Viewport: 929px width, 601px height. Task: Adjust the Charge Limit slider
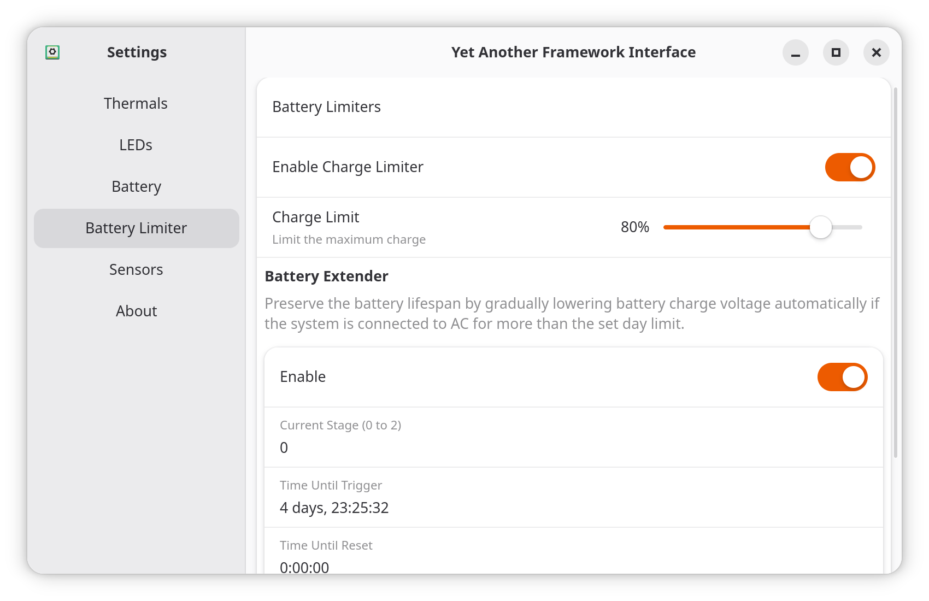click(820, 227)
